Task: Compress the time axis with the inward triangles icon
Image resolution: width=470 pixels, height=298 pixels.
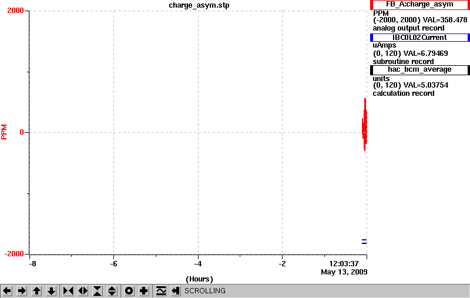Action: pos(68,291)
